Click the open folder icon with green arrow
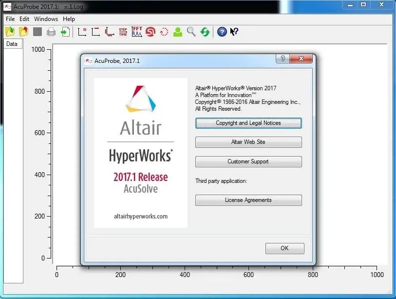This screenshot has height=299, width=396. [x=10, y=32]
